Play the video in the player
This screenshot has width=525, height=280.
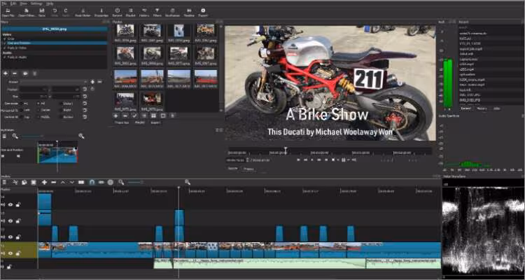point(312,160)
